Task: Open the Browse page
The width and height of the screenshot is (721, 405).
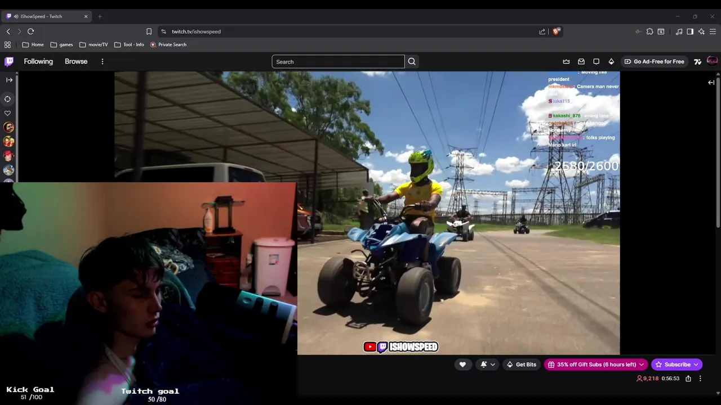Action: click(x=76, y=61)
